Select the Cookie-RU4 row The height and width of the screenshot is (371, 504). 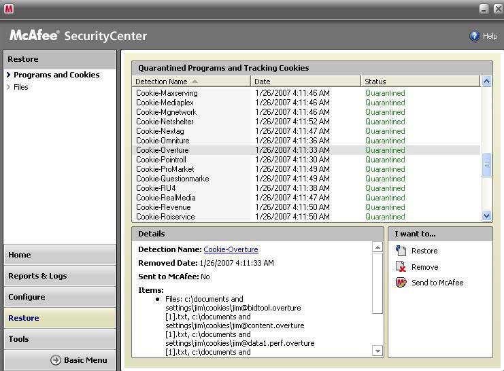[x=306, y=188]
